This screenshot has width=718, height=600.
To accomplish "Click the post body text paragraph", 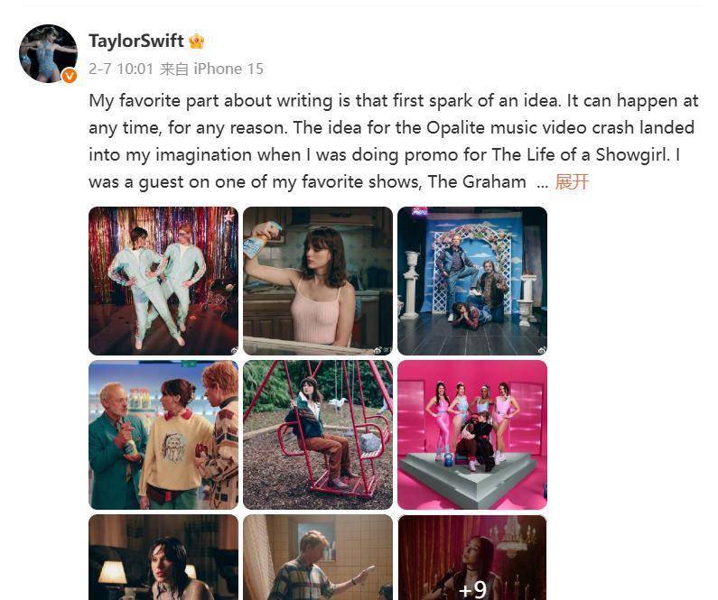I will coord(394,142).
